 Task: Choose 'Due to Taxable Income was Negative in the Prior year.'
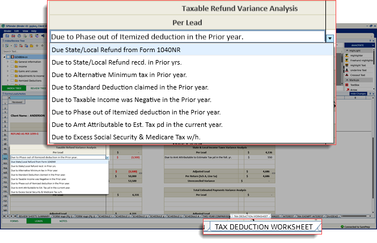coord(192,100)
